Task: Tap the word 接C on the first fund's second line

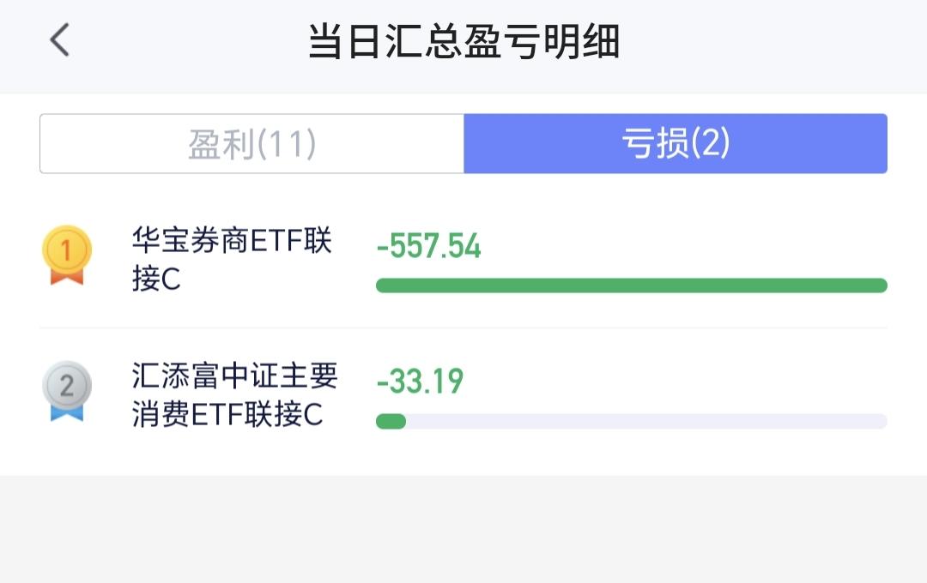Action: pos(156,278)
